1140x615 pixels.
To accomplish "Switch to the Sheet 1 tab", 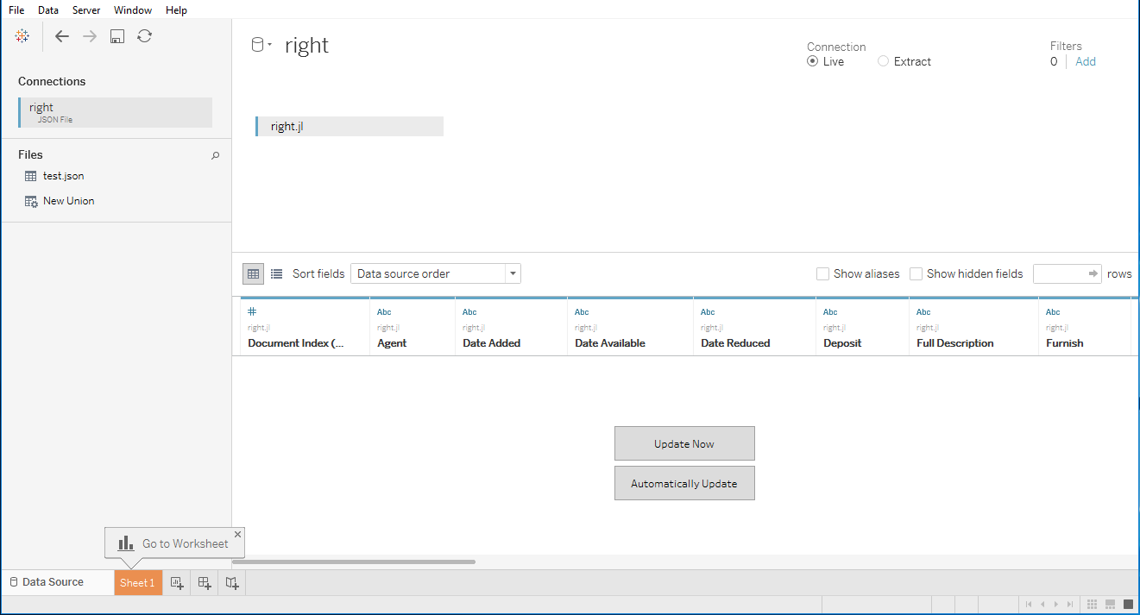I will click(x=137, y=582).
